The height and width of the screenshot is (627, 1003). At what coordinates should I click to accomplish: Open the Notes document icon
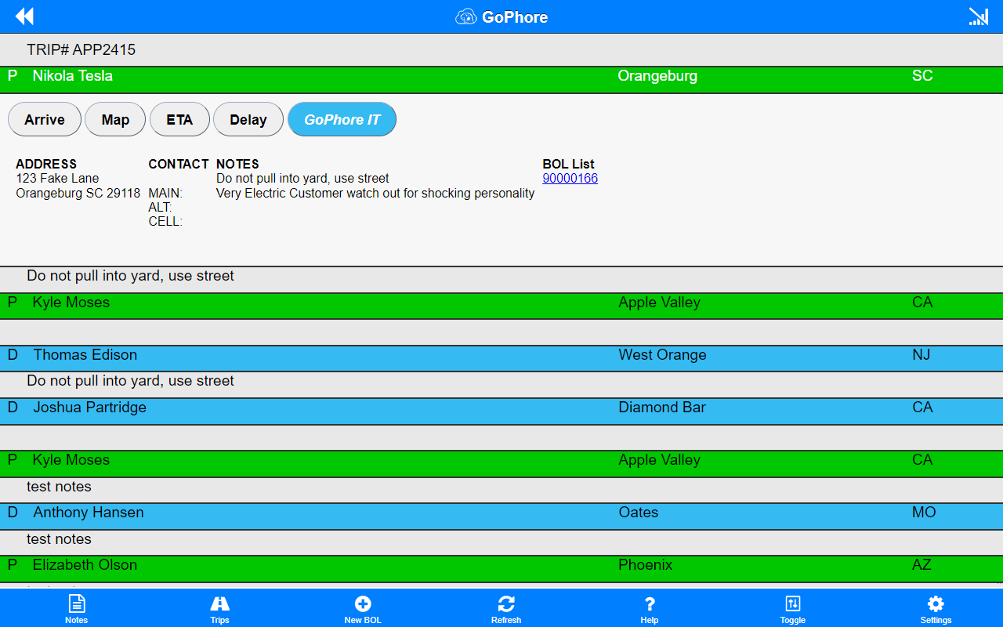[x=77, y=603]
